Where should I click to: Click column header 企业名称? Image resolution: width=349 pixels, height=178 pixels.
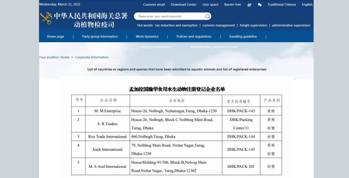108,101
